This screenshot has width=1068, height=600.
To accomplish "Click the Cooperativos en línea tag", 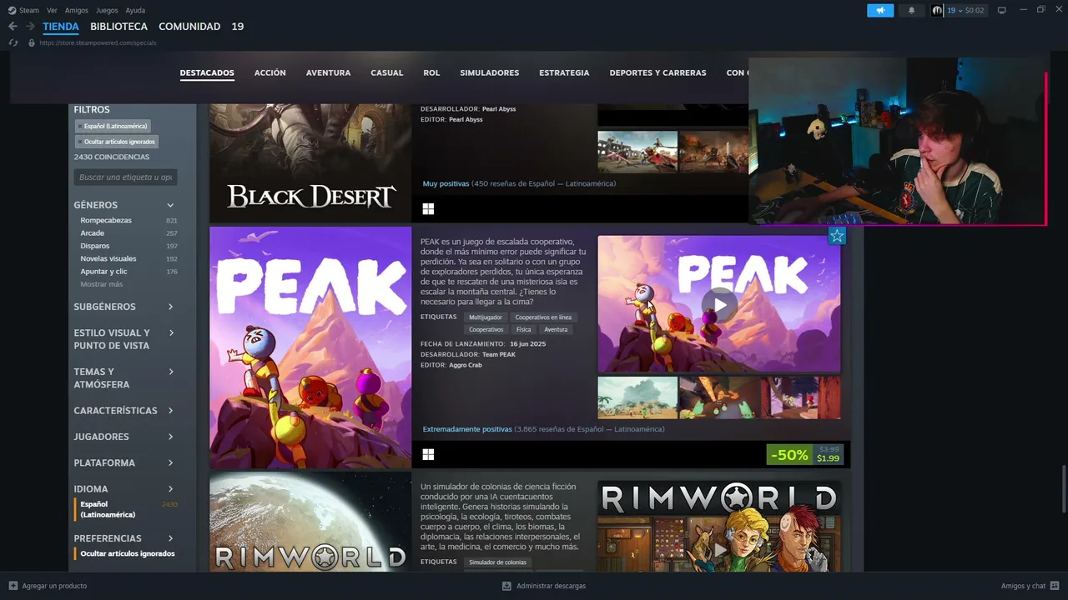I will coord(543,317).
